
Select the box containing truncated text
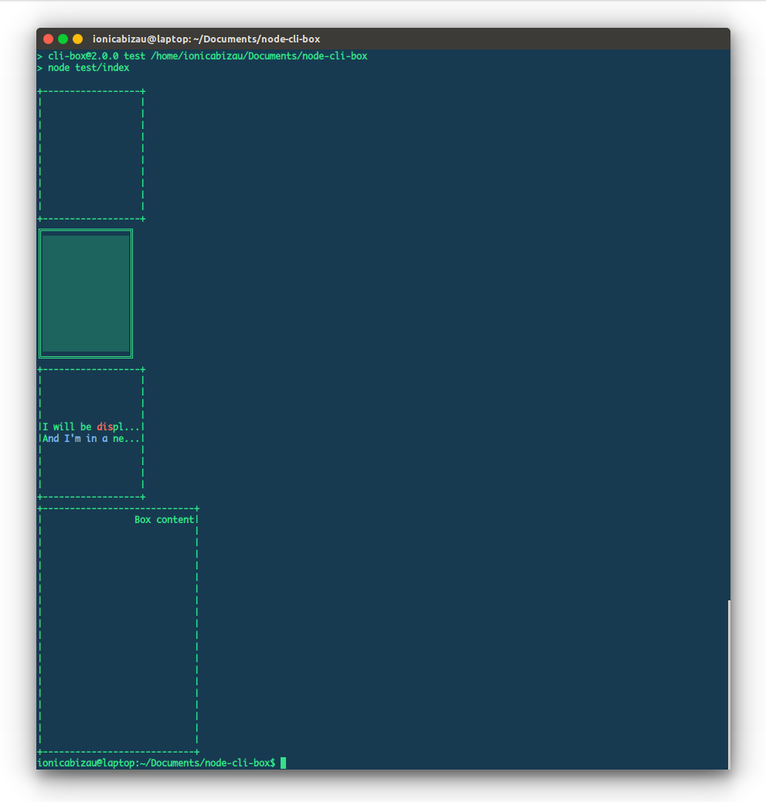pyautogui.click(x=90, y=431)
